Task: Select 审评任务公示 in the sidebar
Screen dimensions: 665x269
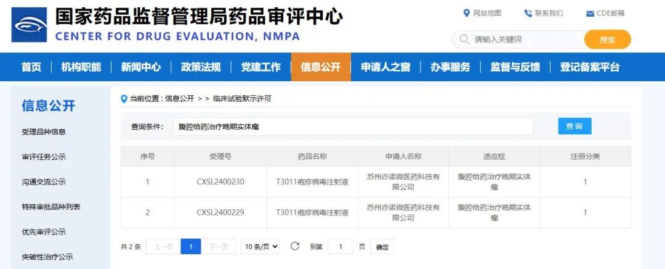Action: pyautogui.click(x=44, y=157)
